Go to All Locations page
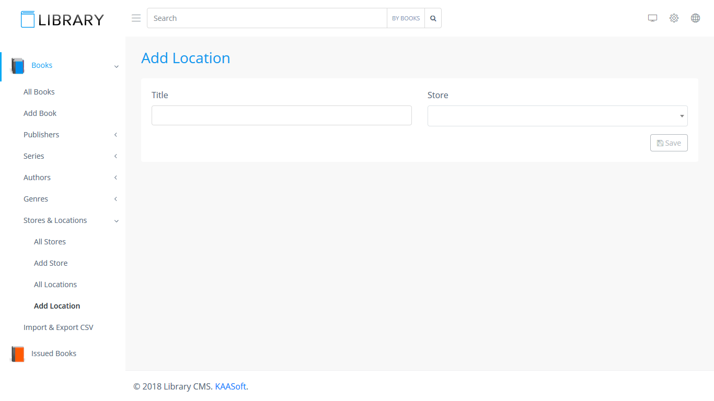Screen dimensions: 714x401 coord(55,285)
